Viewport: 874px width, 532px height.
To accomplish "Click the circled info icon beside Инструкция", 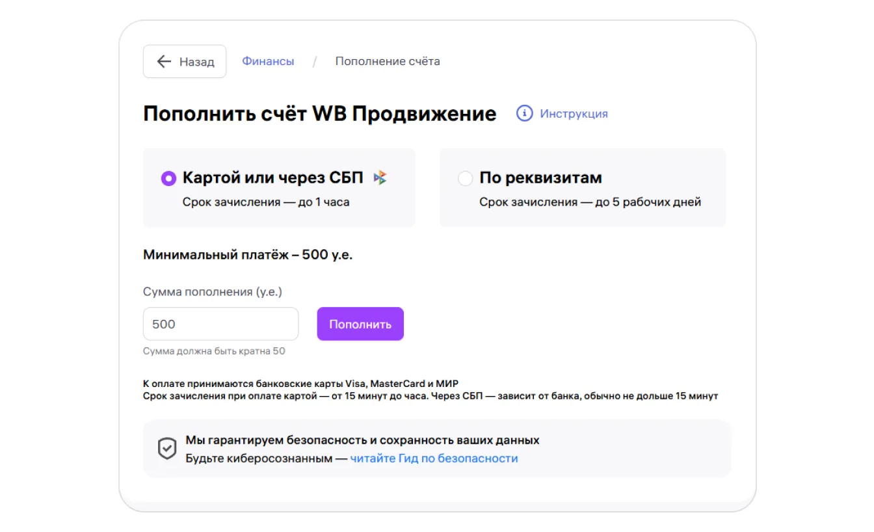I will 524,114.
